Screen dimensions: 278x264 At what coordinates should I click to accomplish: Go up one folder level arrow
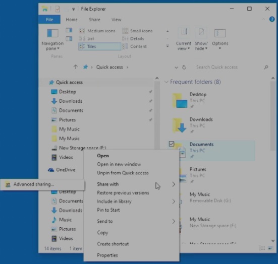tap(76, 67)
